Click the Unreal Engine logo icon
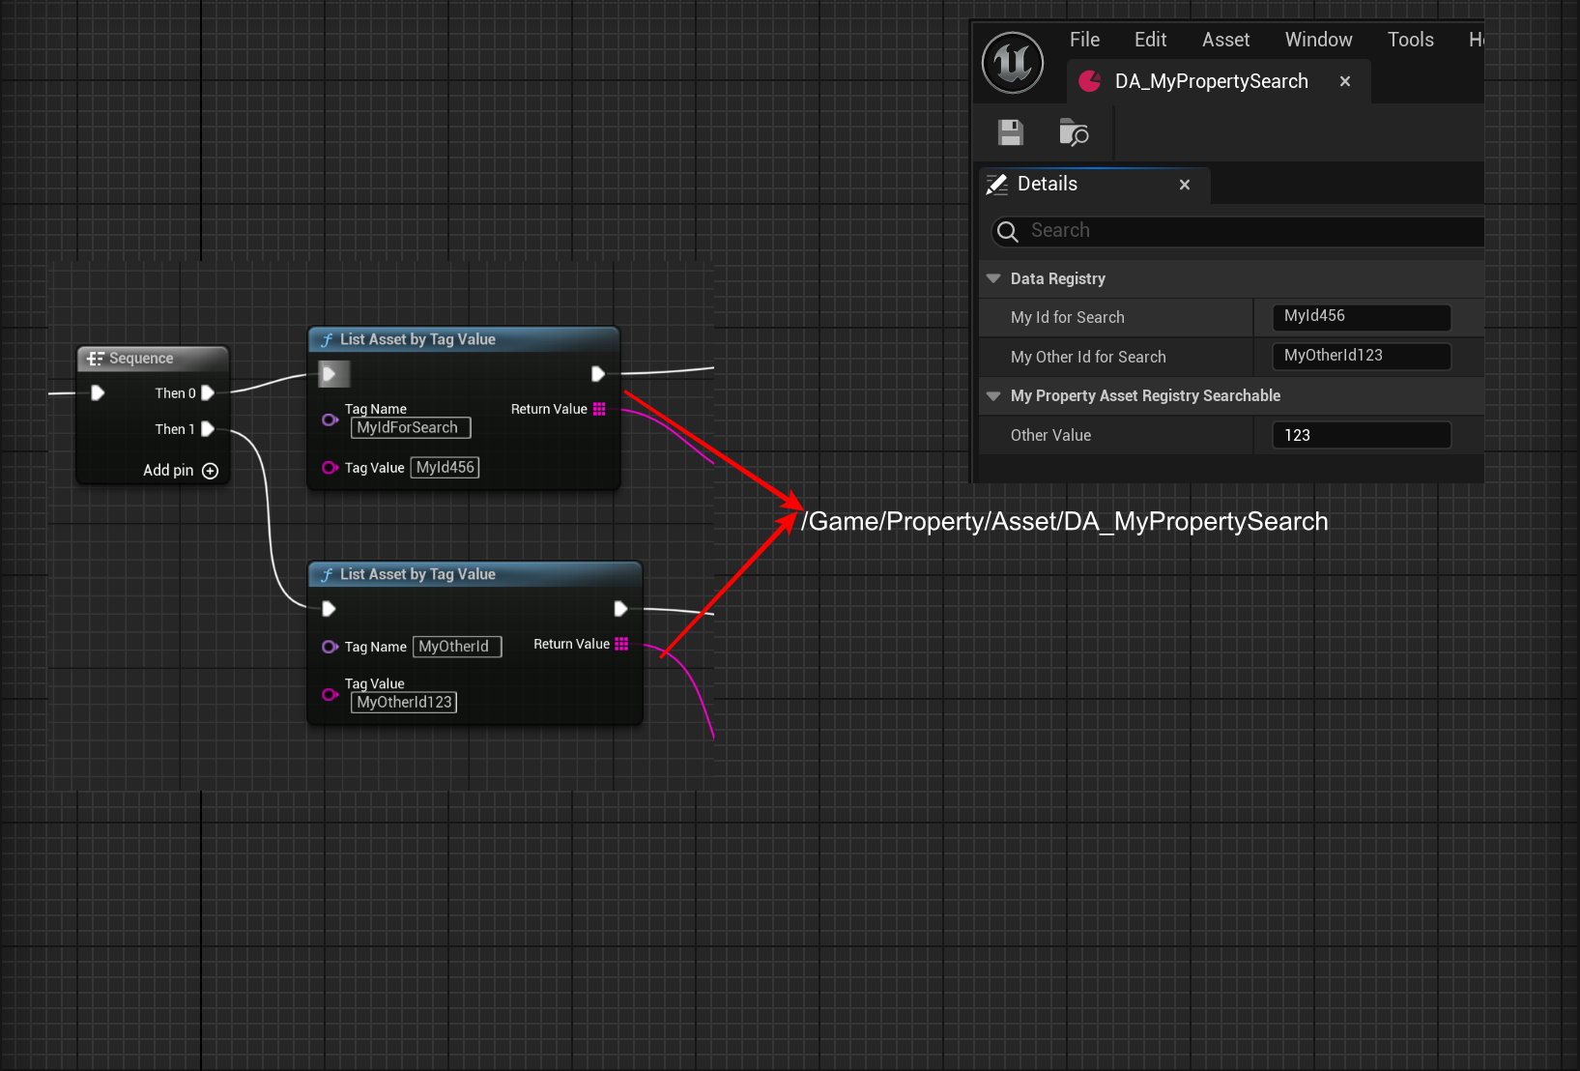The width and height of the screenshot is (1580, 1071). click(1012, 63)
